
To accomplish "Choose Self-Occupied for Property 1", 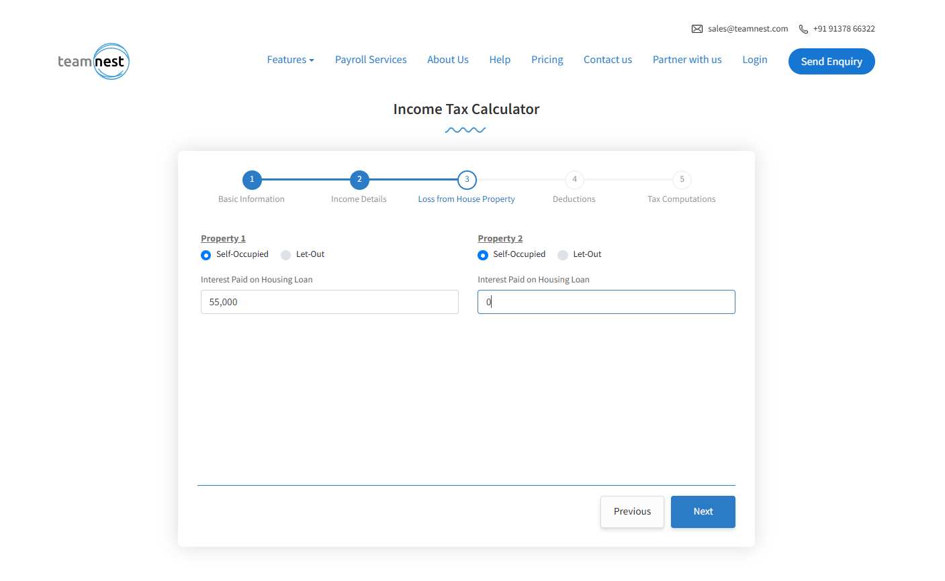I will (206, 255).
